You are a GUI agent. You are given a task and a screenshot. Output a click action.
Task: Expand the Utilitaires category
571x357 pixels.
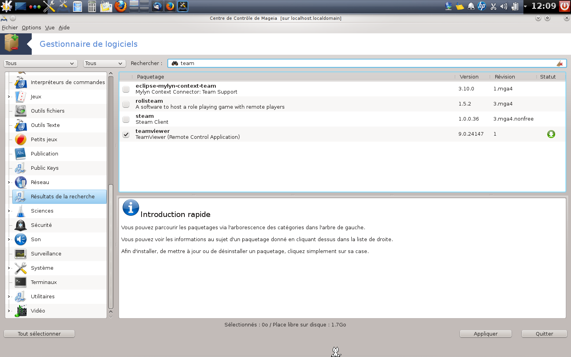click(9, 296)
